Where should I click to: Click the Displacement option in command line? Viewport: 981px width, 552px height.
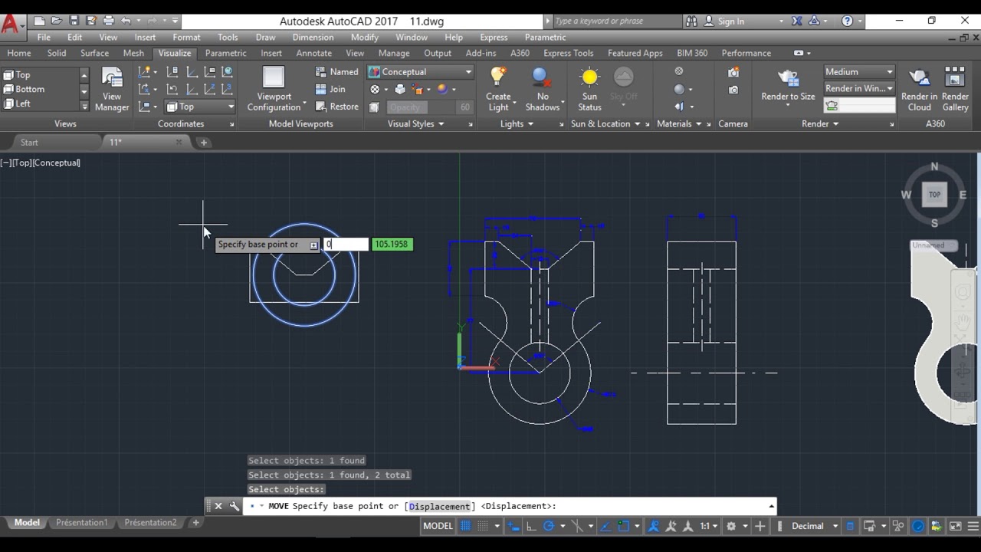point(439,506)
